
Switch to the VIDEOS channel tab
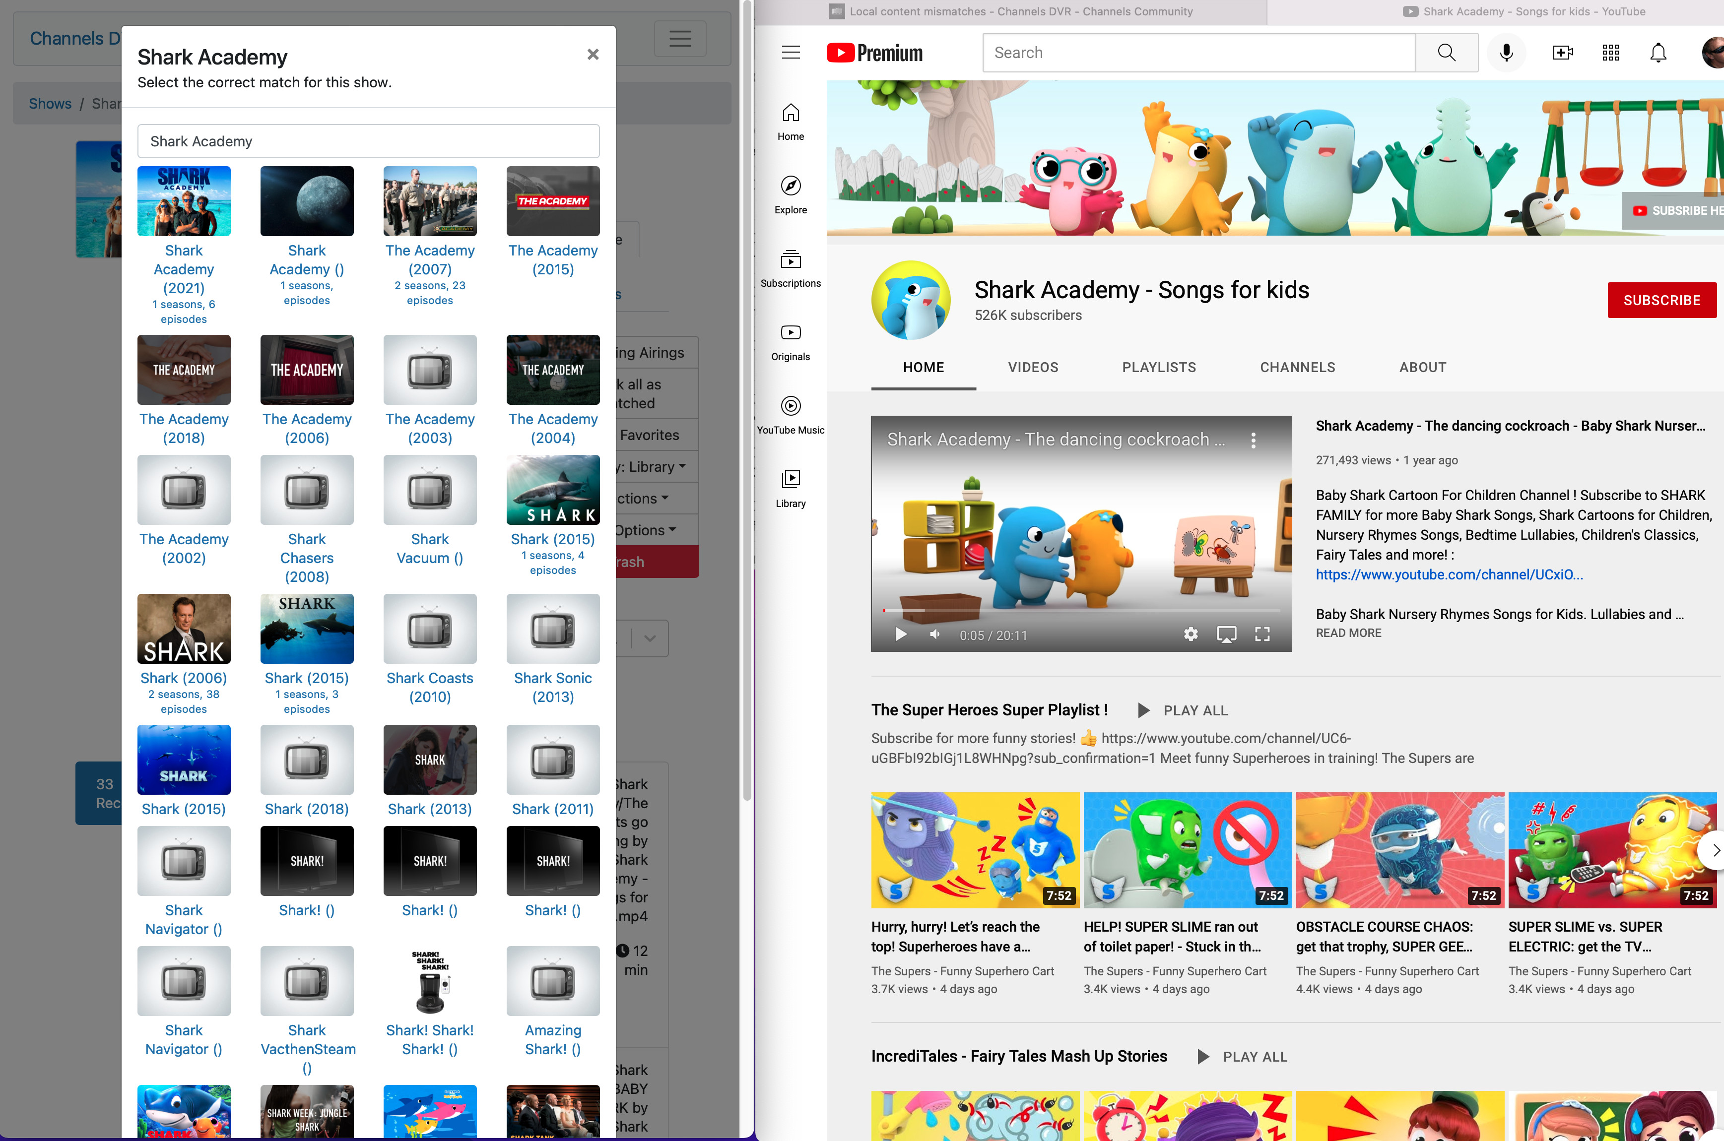point(1033,368)
